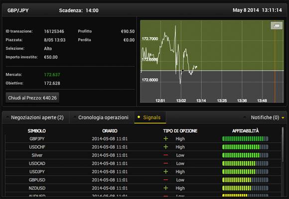Select the radio dot on Cronologia operazioni tab

(x=75, y=117)
